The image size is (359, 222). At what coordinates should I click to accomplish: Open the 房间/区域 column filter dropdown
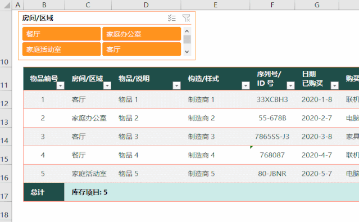(107, 85)
